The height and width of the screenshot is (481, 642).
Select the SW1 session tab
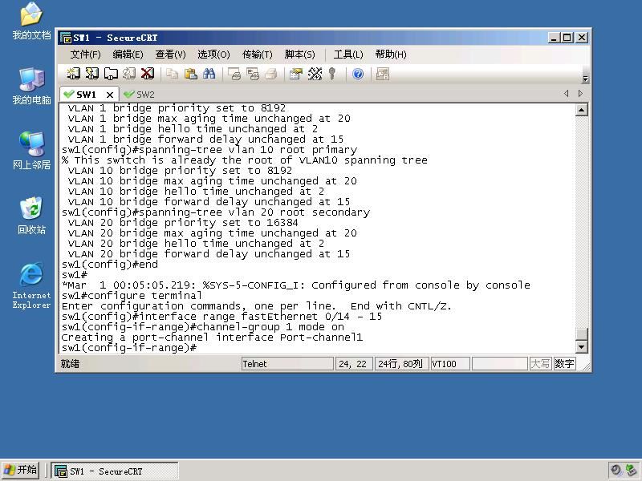point(85,95)
